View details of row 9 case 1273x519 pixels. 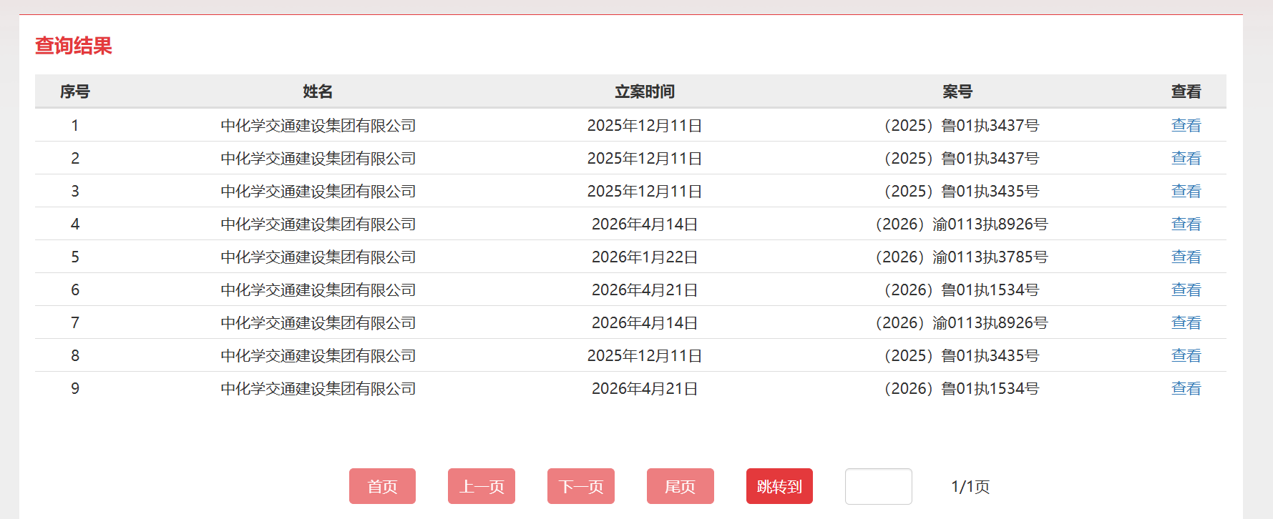pyautogui.click(x=1186, y=388)
